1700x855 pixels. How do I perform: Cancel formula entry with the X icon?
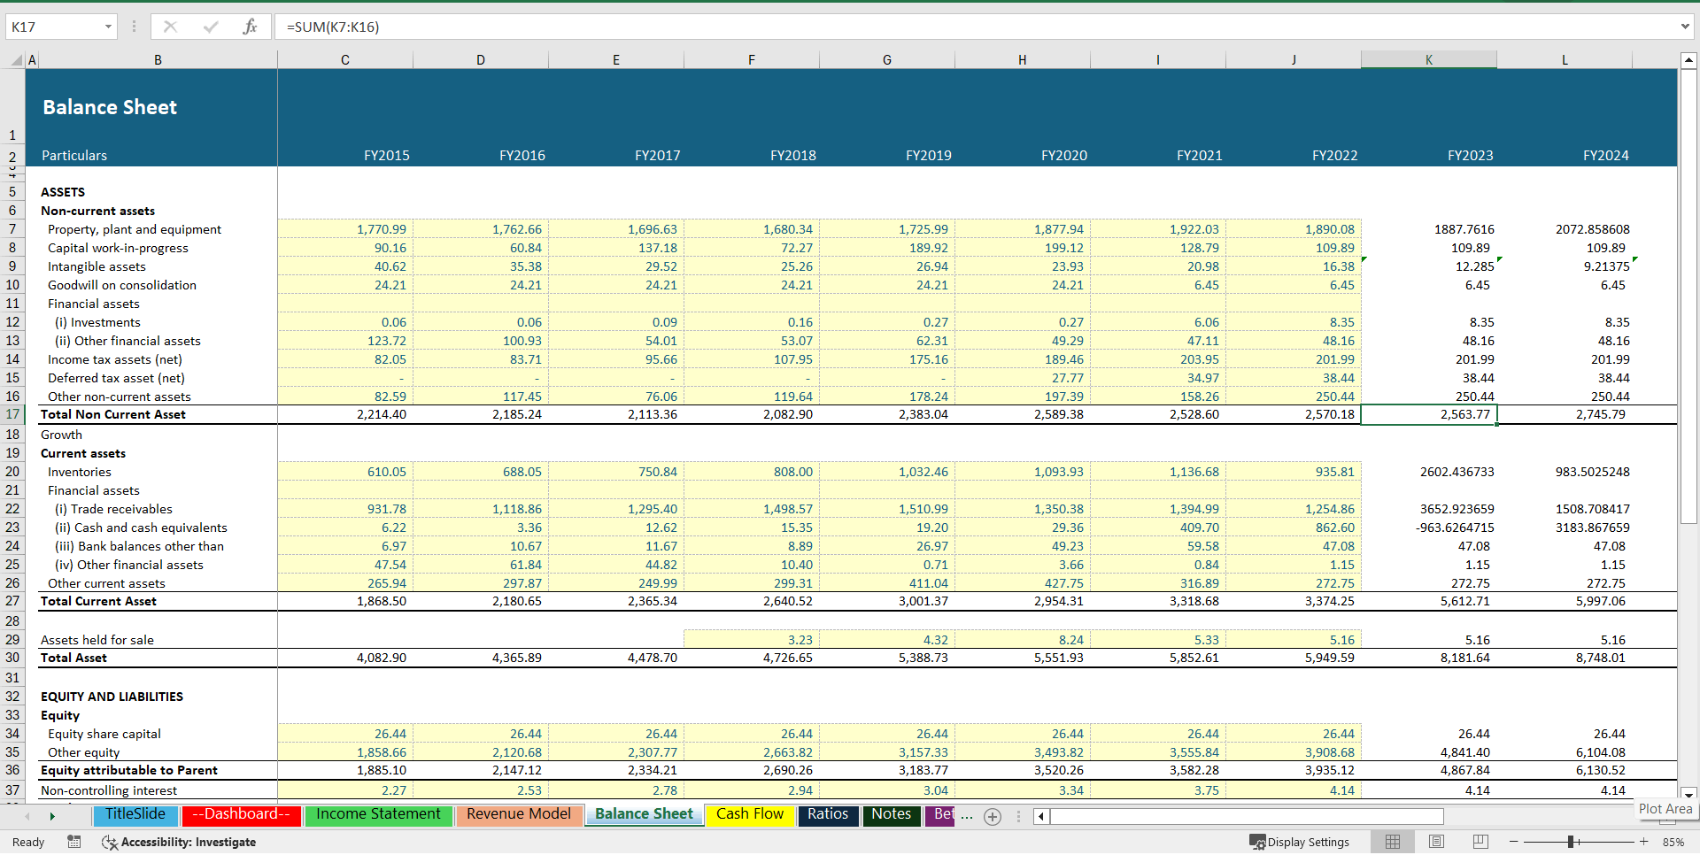[x=170, y=27]
